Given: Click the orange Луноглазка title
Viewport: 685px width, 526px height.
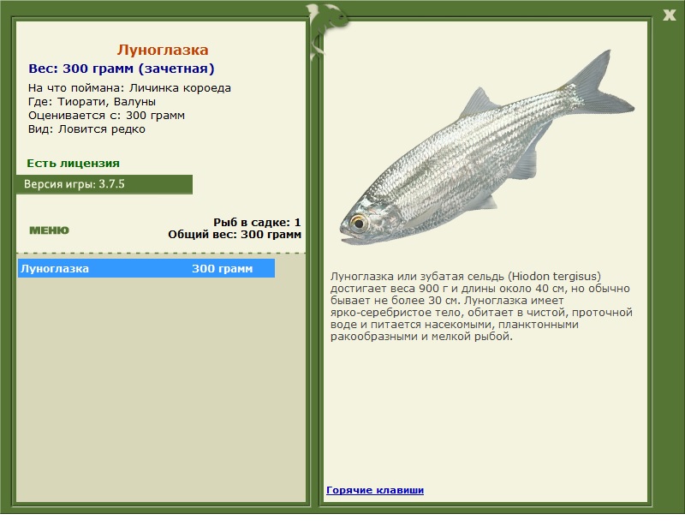Looking at the screenshot, I should tap(163, 50).
